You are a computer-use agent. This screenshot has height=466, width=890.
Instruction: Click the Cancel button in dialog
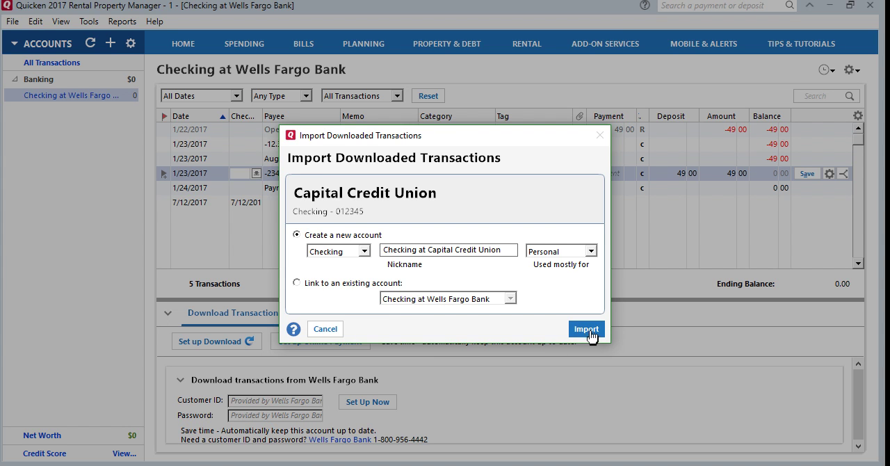[325, 329]
